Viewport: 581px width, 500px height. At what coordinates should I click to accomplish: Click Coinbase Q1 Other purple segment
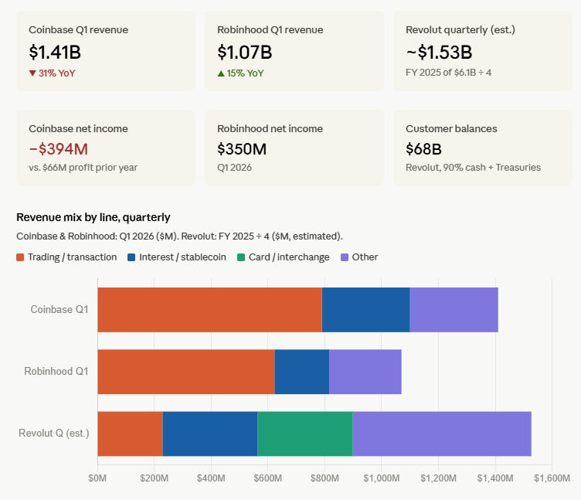click(x=454, y=309)
